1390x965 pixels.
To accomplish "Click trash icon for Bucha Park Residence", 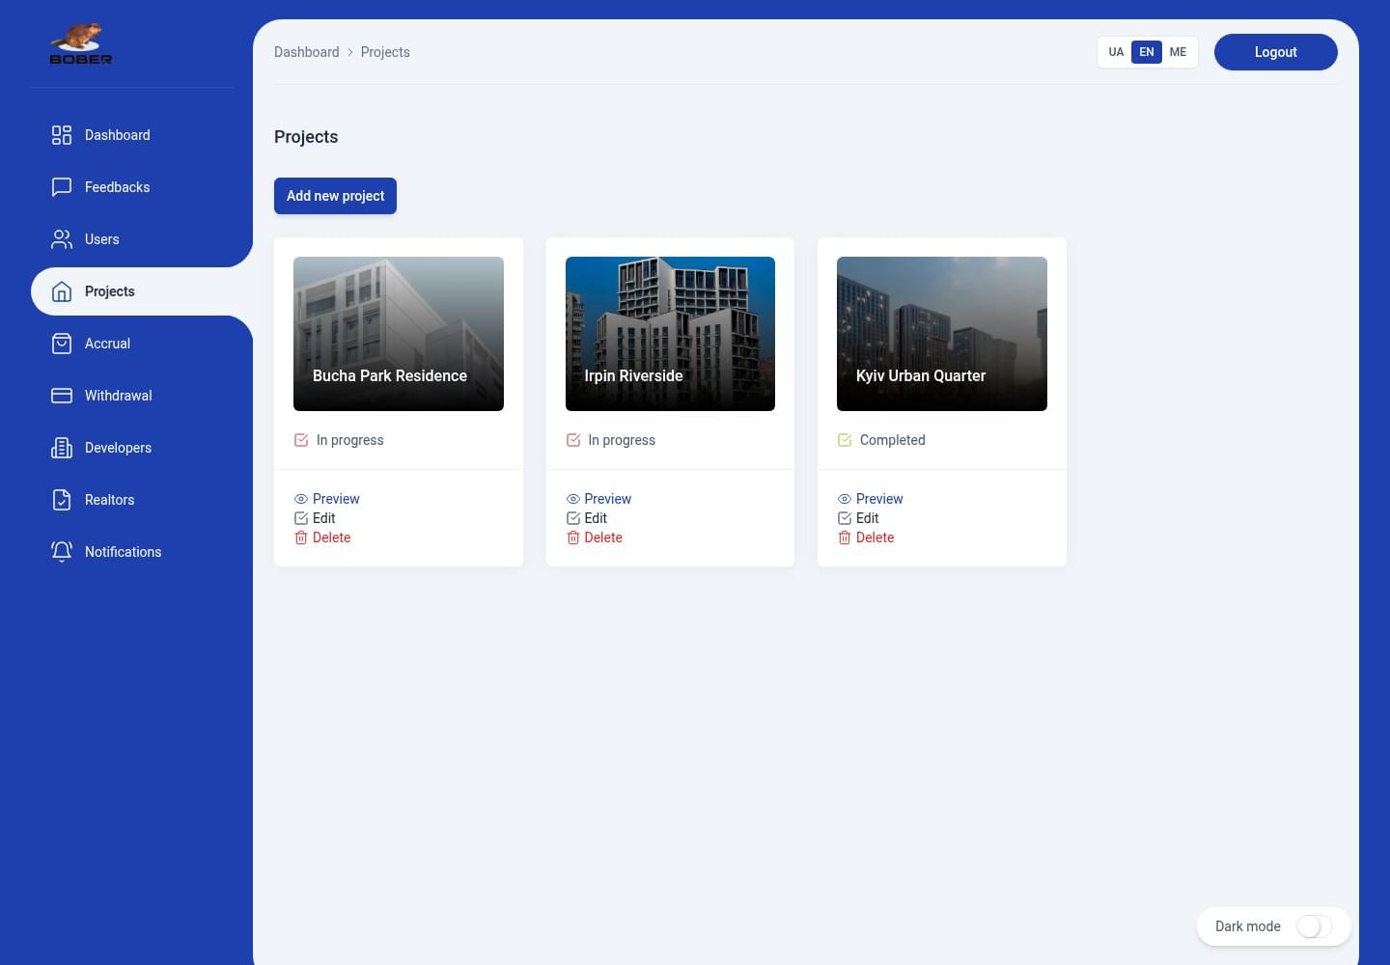I will point(301,538).
